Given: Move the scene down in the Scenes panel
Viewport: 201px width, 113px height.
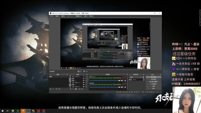Looking at the screenshot, I should tap(59, 89).
